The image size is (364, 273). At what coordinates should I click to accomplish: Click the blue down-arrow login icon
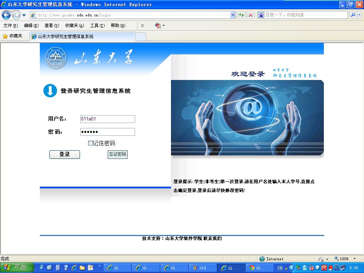[50, 91]
